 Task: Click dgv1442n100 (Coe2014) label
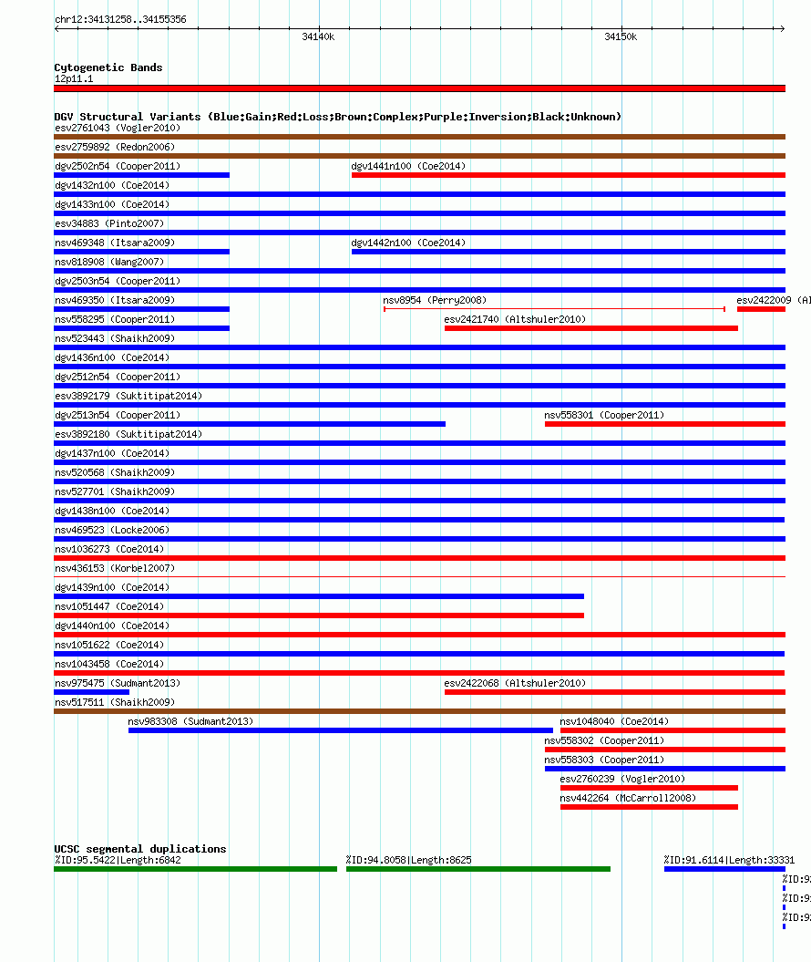(x=408, y=243)
